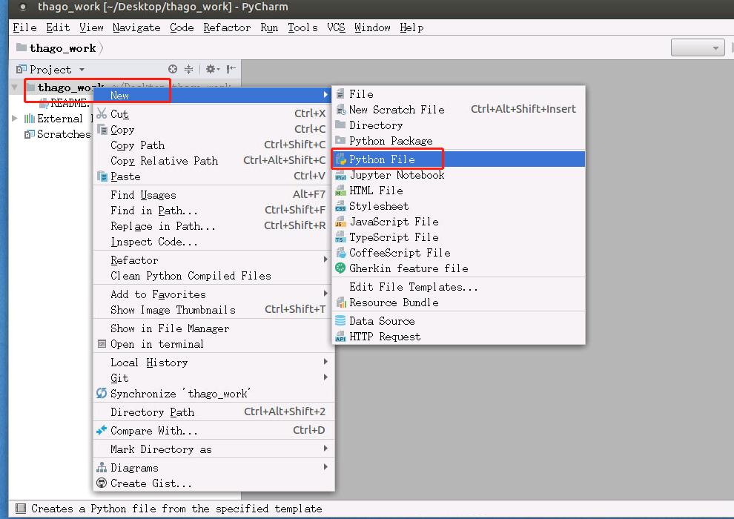
Task: Select Show in File Manager
Action: [x=214, y=328]
